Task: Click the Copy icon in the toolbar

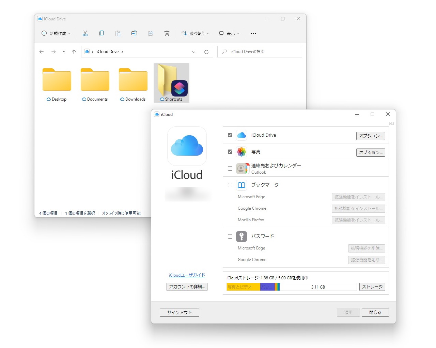Action: 102,33
